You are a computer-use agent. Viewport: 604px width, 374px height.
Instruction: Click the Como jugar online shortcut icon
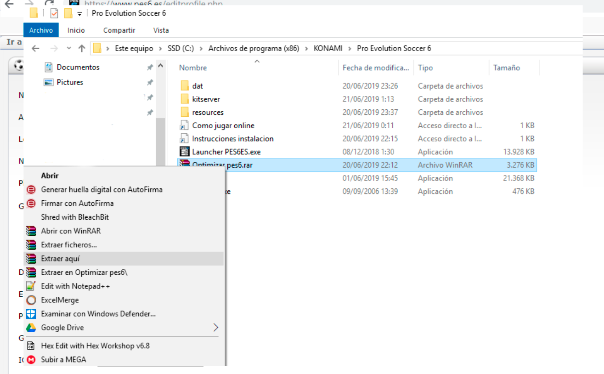184,125
